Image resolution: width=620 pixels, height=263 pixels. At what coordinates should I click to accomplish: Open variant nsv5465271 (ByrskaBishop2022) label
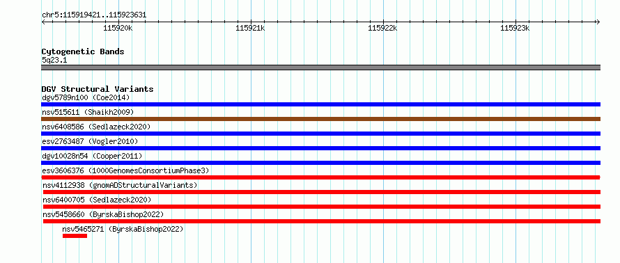[x=123, y=229]
